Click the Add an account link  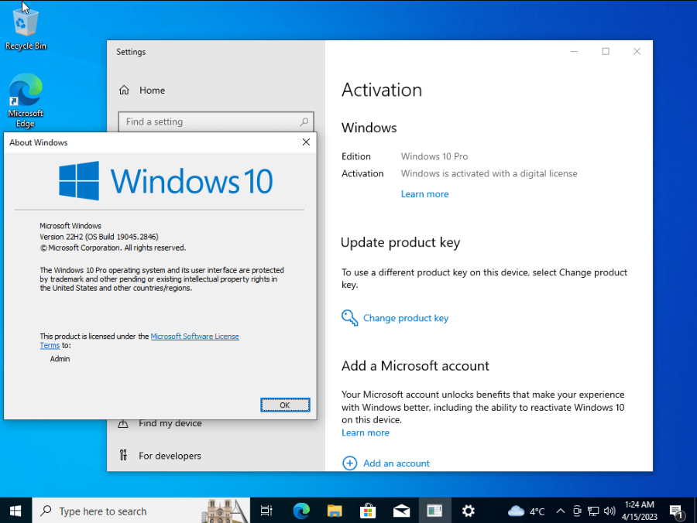click(397, 463)
